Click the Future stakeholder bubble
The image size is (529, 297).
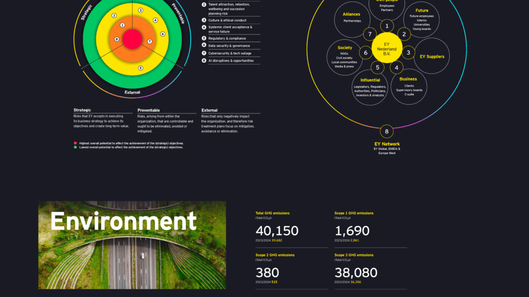(422, 20)
